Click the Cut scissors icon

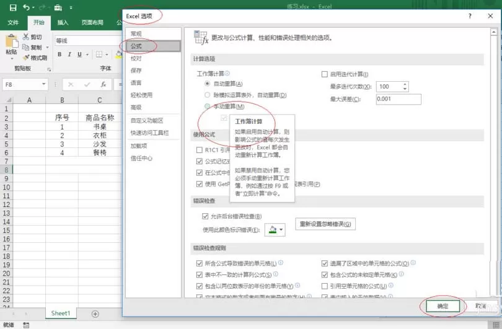(25, 37)
